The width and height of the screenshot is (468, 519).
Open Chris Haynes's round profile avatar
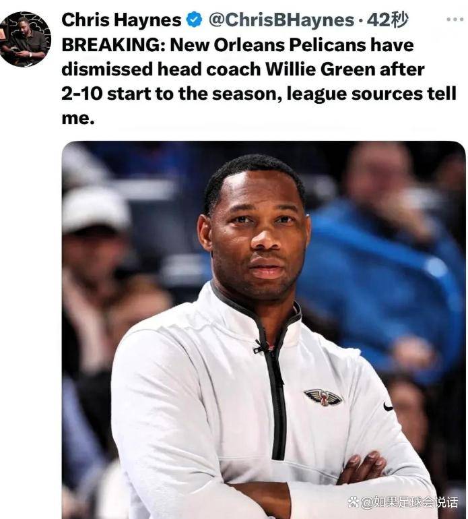point(26,39)
